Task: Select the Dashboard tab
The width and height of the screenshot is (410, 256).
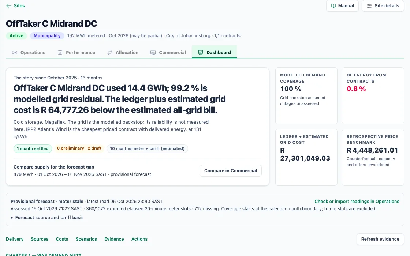Action: tap(215, 52)
